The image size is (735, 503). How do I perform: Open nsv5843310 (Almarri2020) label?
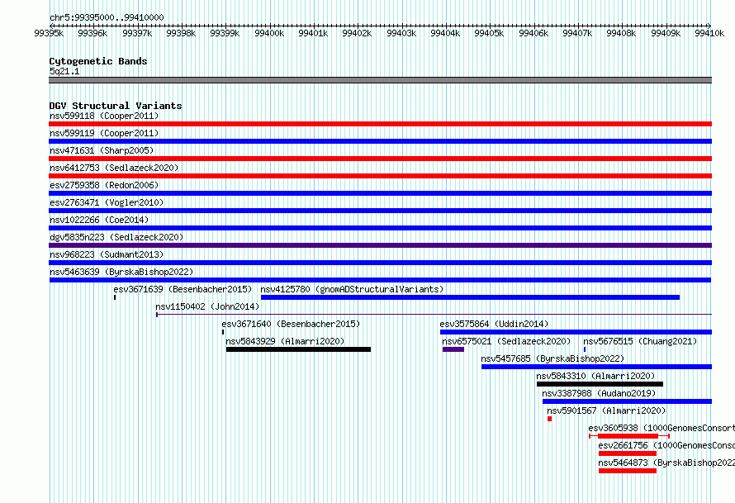(x=595, y=376)
